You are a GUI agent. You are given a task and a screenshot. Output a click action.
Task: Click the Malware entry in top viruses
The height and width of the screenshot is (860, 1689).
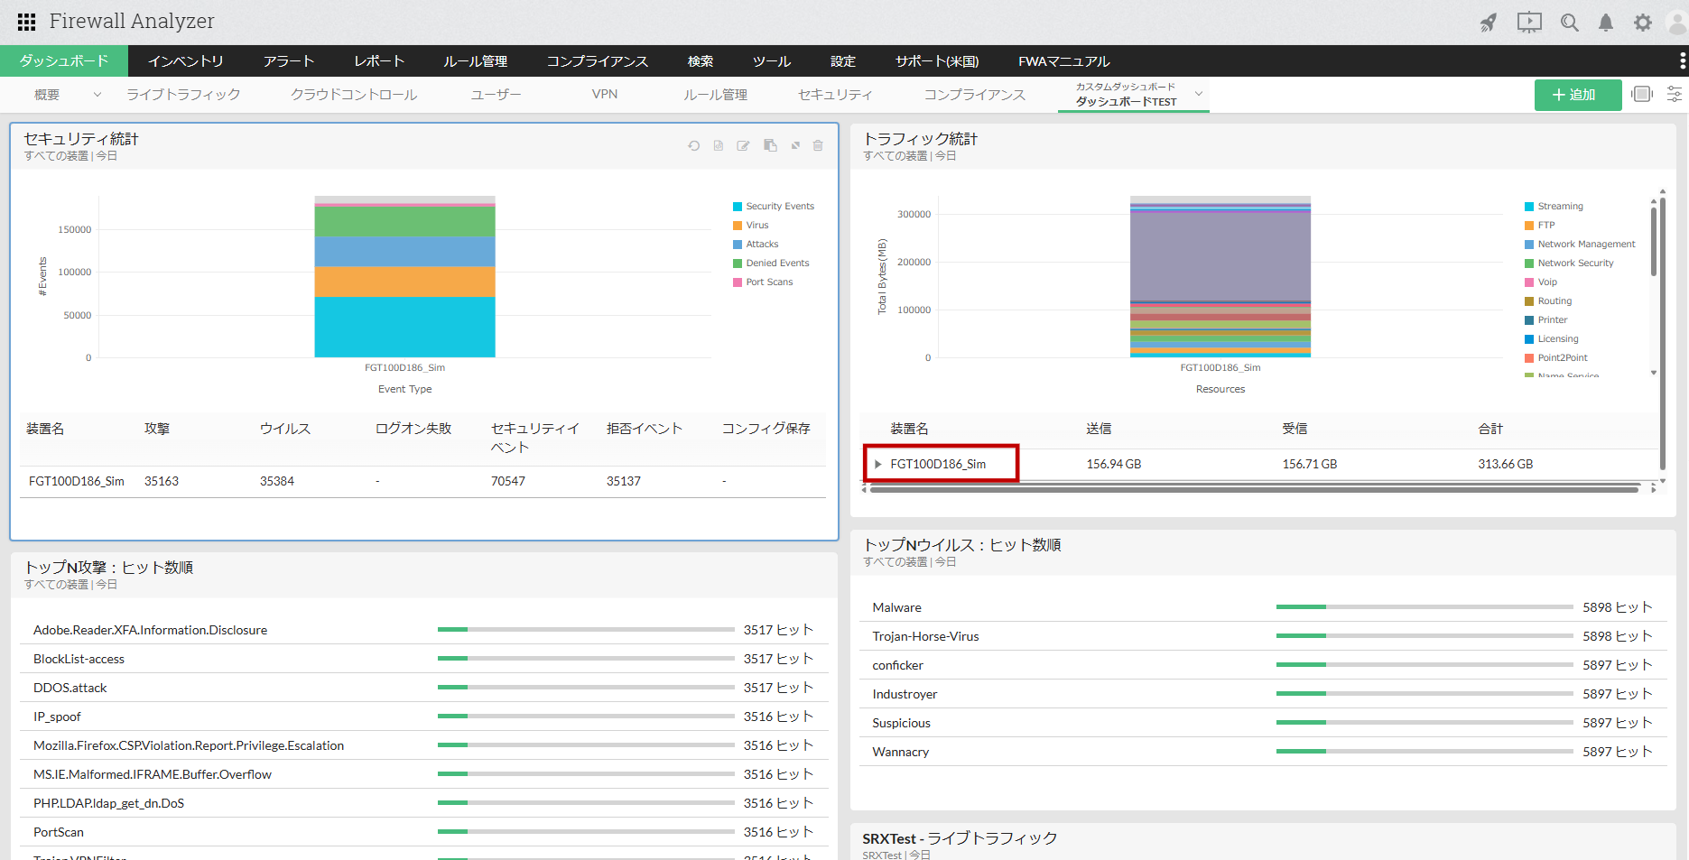896,607
